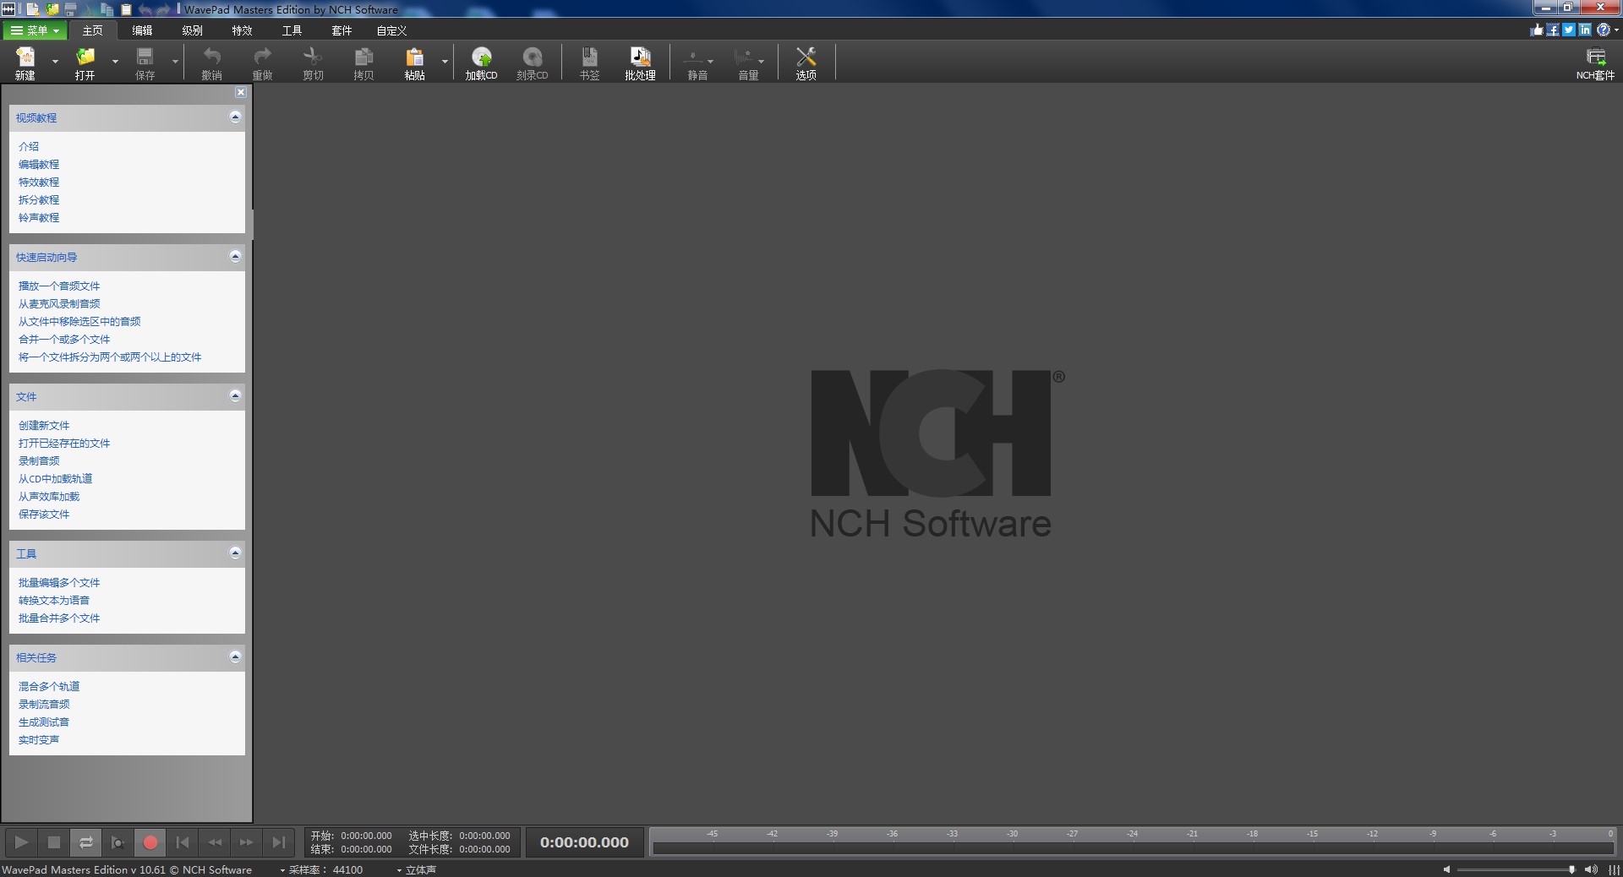Click the 新建 new file icon
Viewport: 1623px width, 877px height.
(25, 63)
